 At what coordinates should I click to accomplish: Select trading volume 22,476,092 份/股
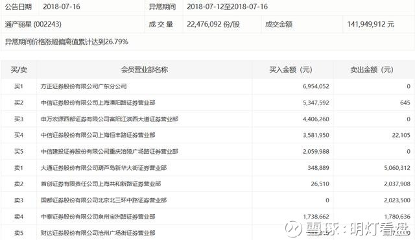coord(213,25)
